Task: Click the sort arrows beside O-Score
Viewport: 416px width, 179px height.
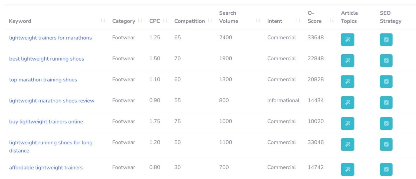Action: (x=331, y=21)
